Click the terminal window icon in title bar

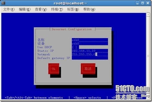pos(3,3)
